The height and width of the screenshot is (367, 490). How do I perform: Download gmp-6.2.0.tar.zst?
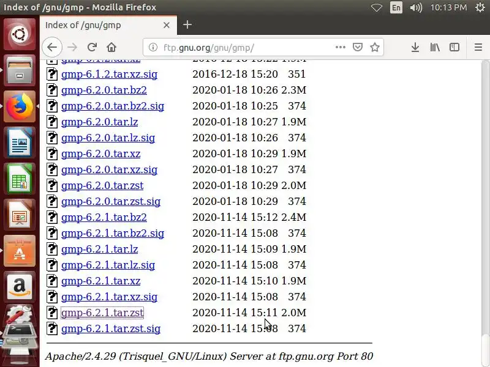click(x=102, y=186)
